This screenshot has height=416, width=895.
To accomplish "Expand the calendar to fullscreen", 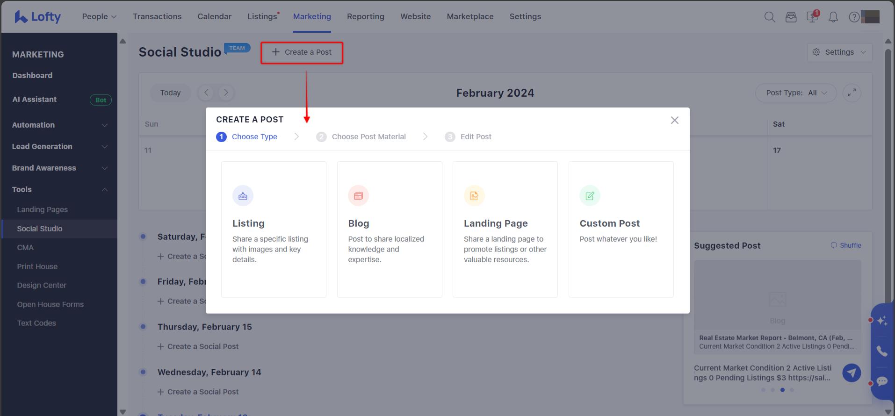I will pos(852,93).
